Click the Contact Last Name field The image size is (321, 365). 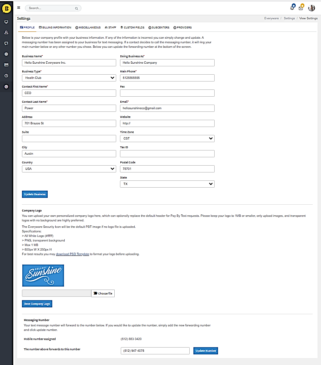click(69, 108)
